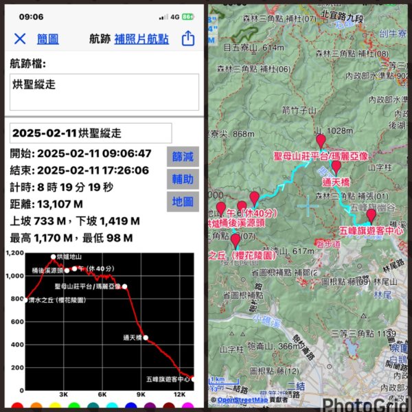412x412 pixels.
Task: Pick the dark red color swatch
Action: click(x=169, y=405)
